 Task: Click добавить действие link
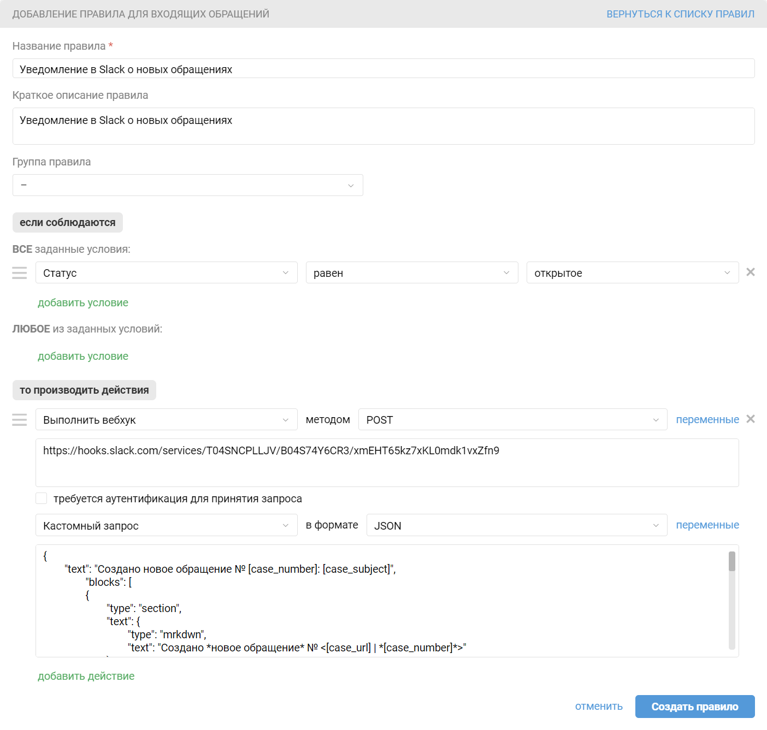86,676
